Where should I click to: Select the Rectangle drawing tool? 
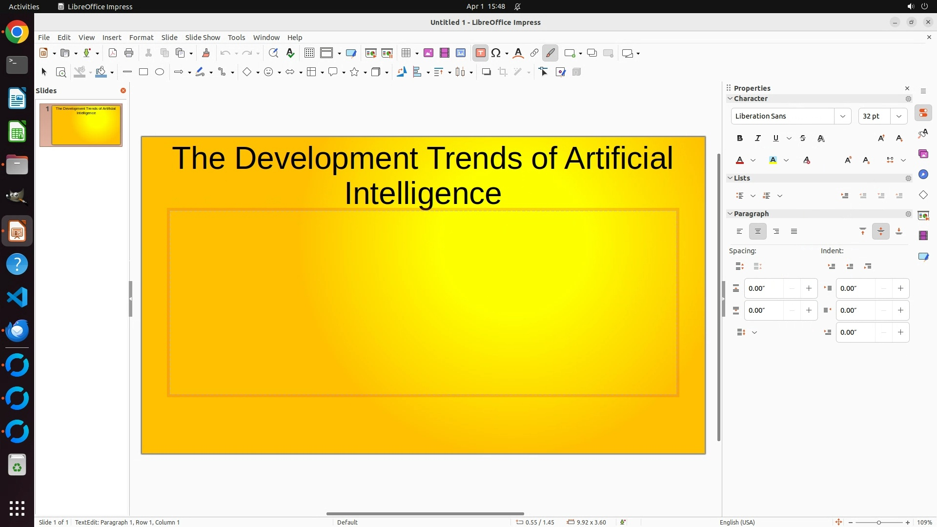click(x=143, y=72)
